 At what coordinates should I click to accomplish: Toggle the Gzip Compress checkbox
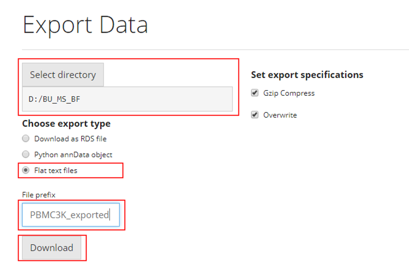(x=255, y=93)
